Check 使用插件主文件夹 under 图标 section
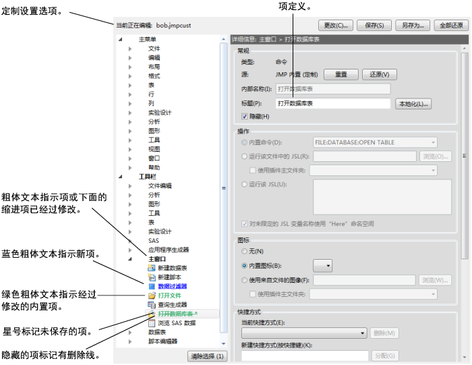The width and height of the screenshot is (472, 365). (253, 294)
